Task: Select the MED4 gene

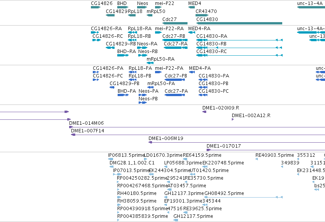Action: coord(191,7)
